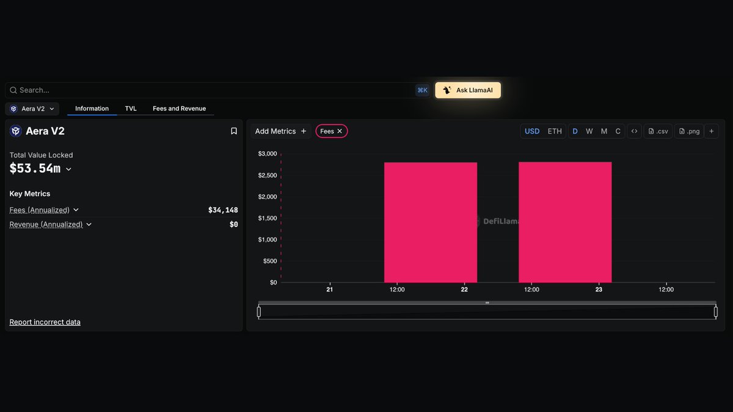733x412 pixels.
Task: Click the $0 revenue value
Action: point(233,225)
